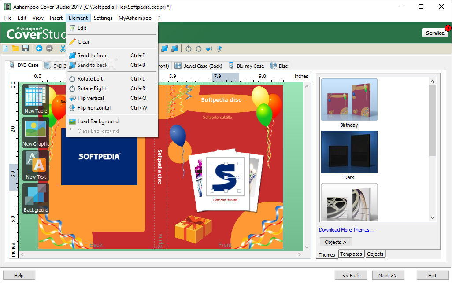Choose Rotate Left menu entry
Viewport: 452px width, 283px height.
coord(112,79)
